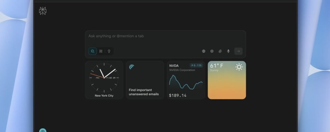The width and height of the screenshot is (330, 132).
Task: Switch to the Research mode button
Action: [101, 51]
